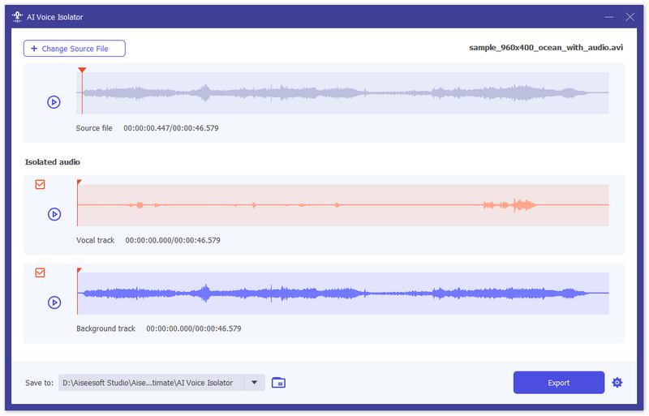Close the AI Voice Isolator window
The image size is (649, 416).
pyautogui.click(x=630, y=16)
